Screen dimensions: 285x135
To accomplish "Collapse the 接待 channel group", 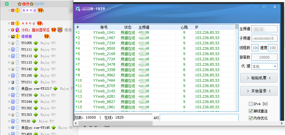I will pyautogui.click(x=7, y=4).
